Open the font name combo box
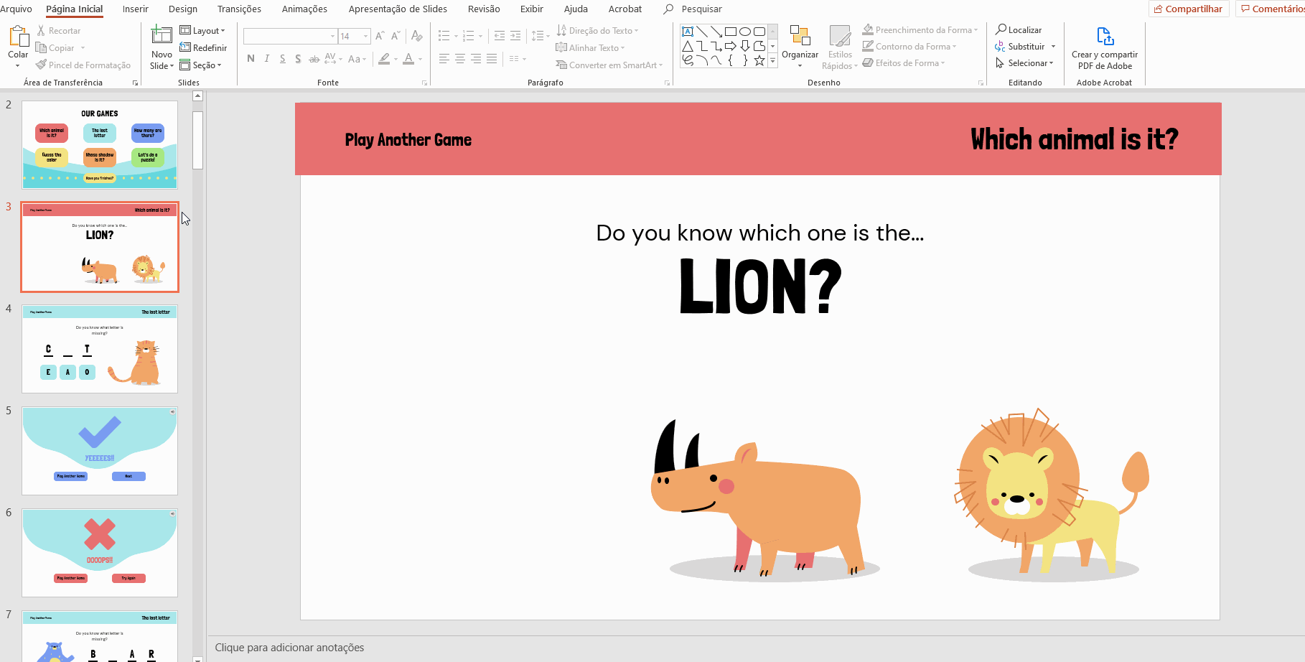Viewport: 1305px width, 662px height. tap(290, 36)
